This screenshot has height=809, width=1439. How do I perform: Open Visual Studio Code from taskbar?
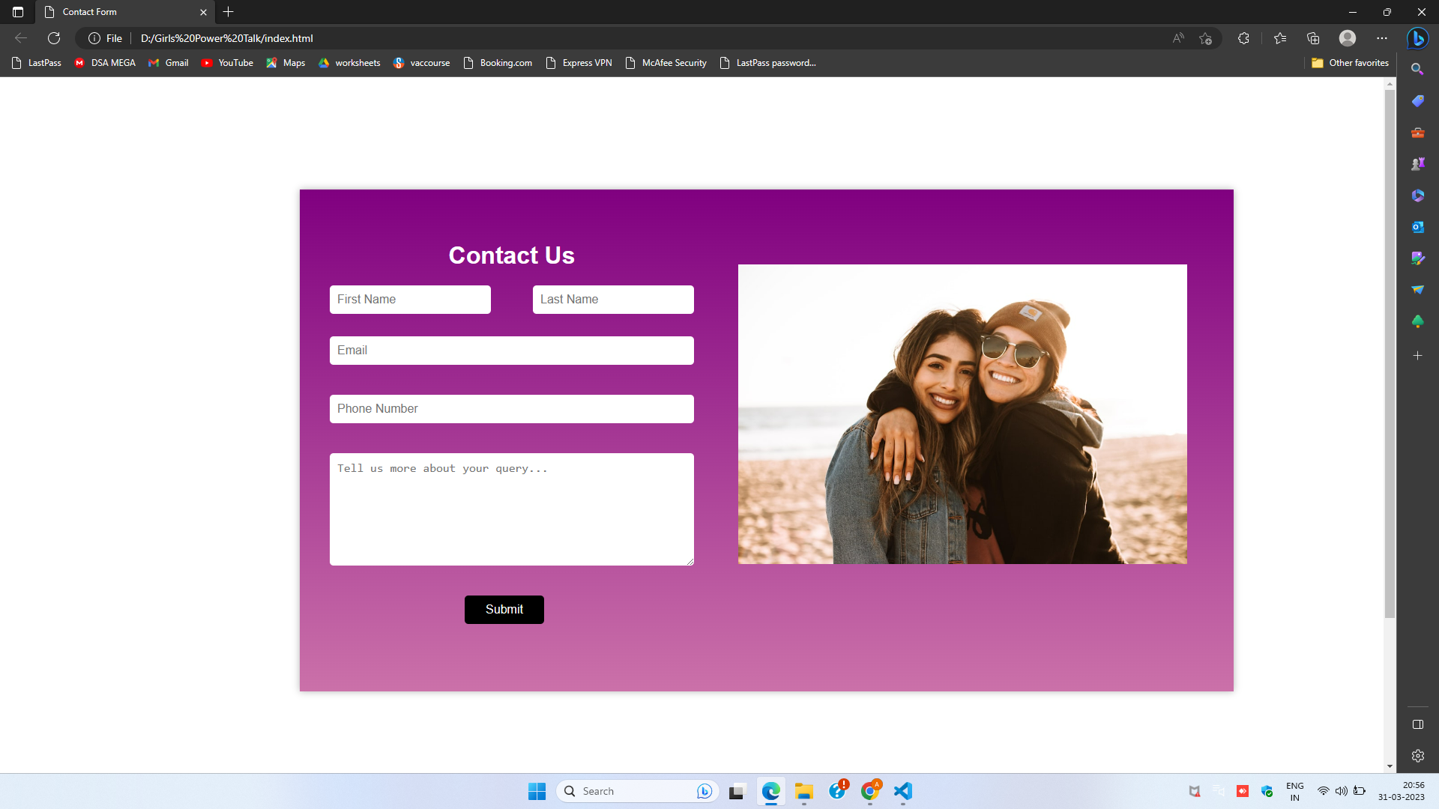[x=903, y=791]
